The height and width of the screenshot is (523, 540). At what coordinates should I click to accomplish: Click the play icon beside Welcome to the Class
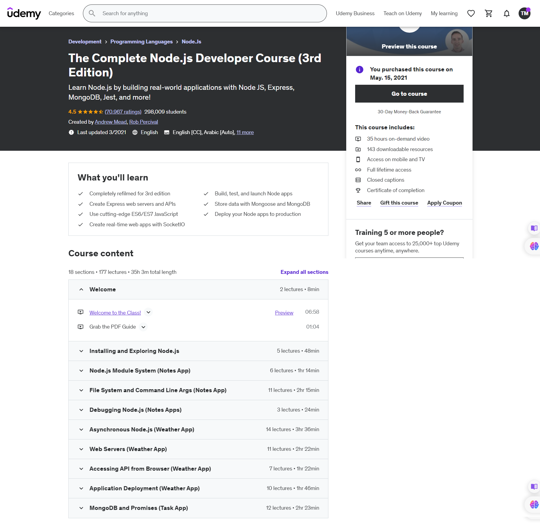(81, 312)
